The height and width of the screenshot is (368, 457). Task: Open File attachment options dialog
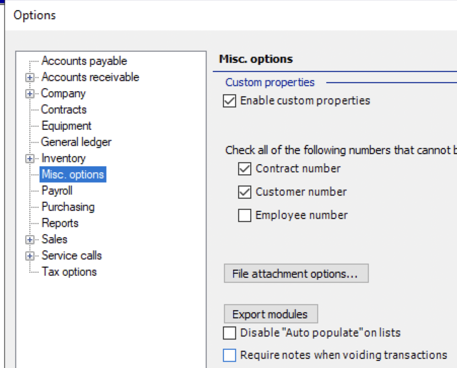point(296,274)
